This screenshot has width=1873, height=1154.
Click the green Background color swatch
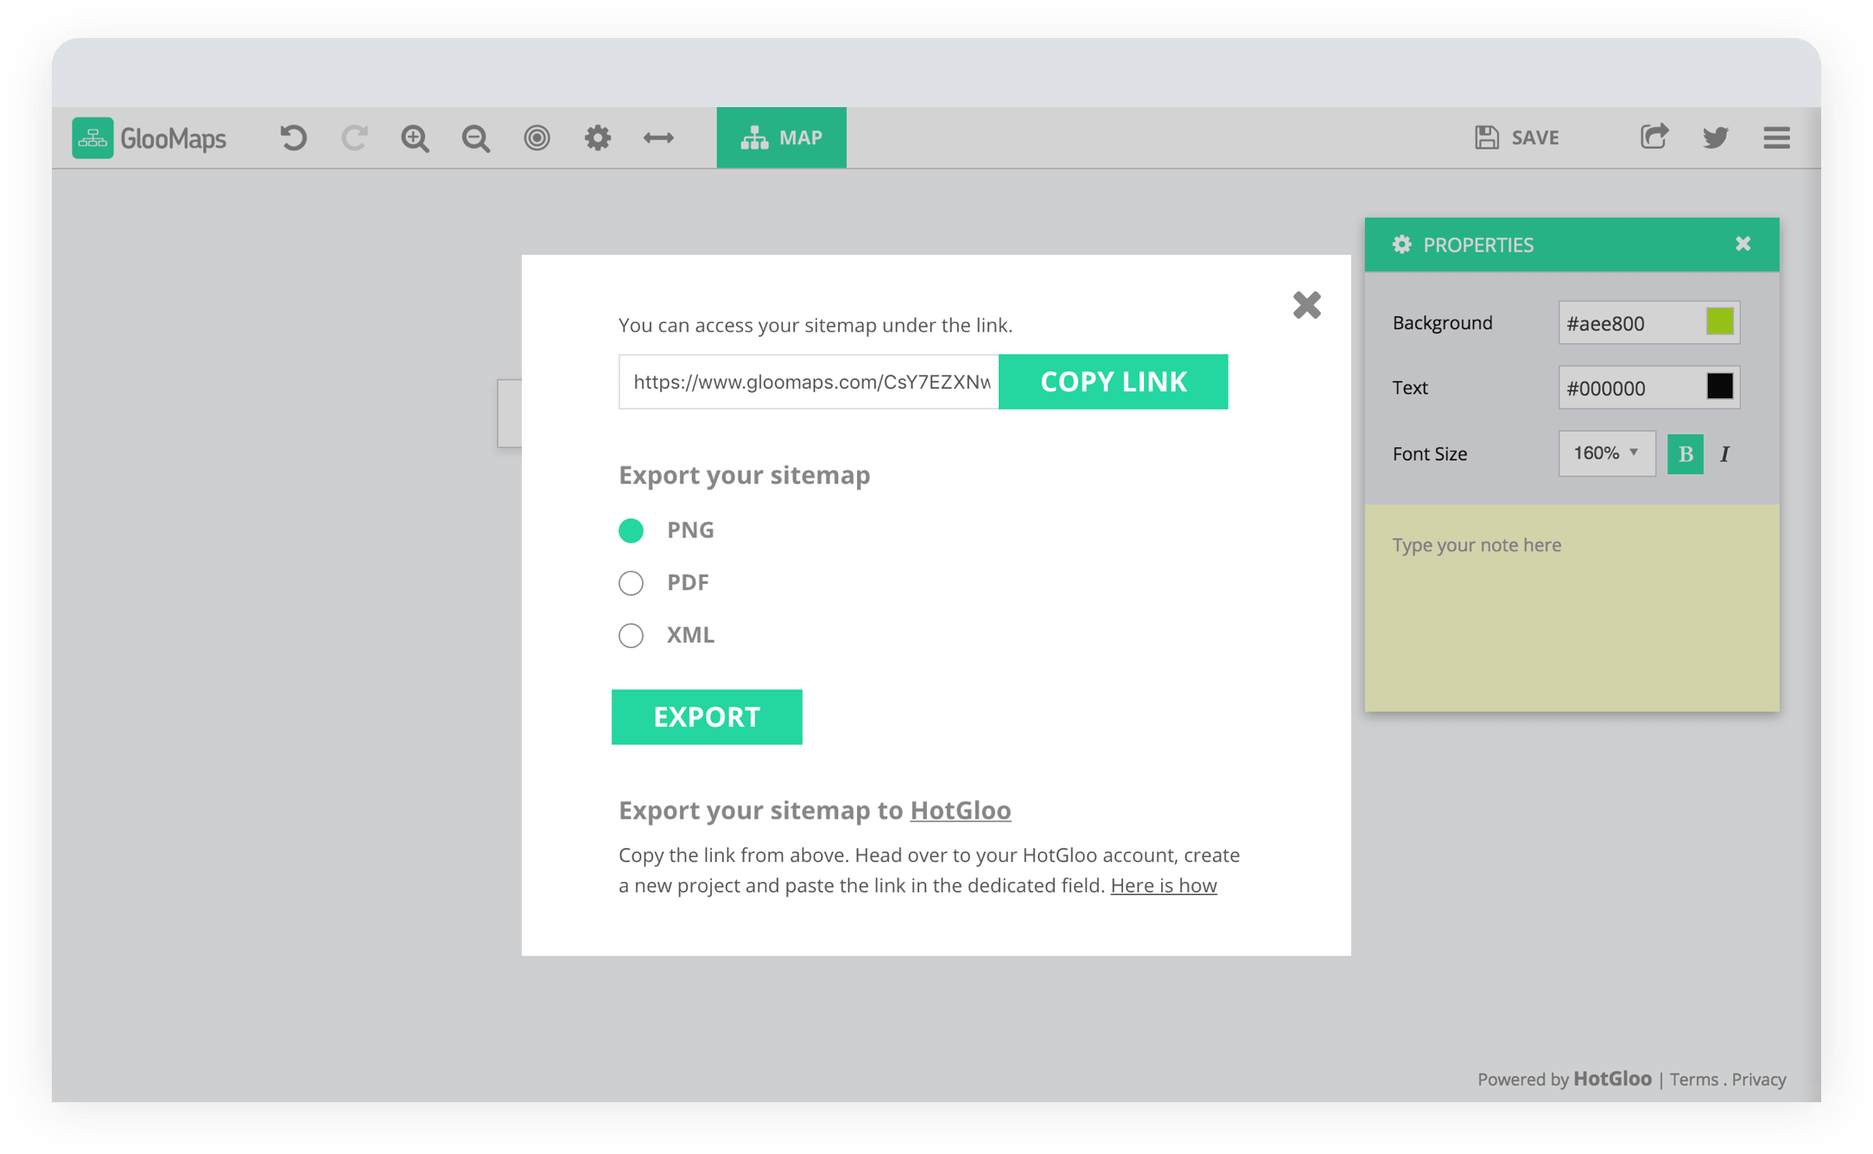[x=1719, y=322]
